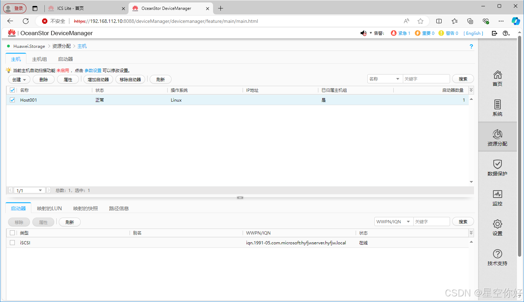Open the Copilot icon in browser
Image resolution: width=524 pixels, height=302 pixels.
coord(516,21)
